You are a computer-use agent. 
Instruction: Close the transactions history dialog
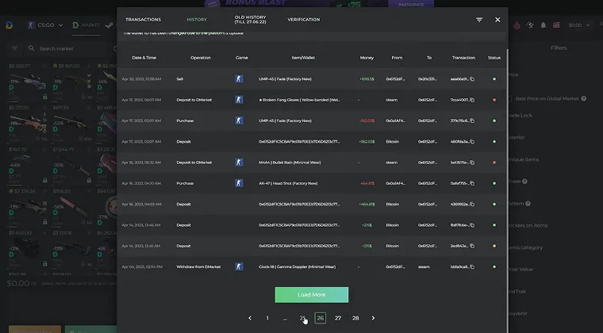click(497, 20)
